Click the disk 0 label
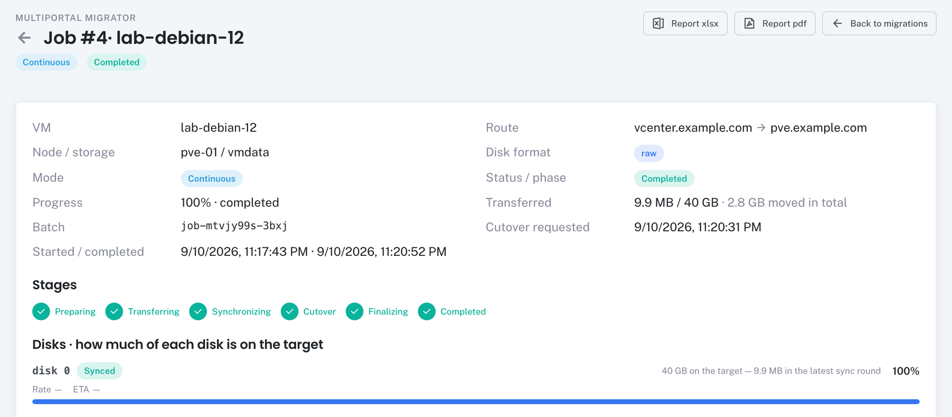Viewport: 952px width, 417px height. (x=51, y=371)
